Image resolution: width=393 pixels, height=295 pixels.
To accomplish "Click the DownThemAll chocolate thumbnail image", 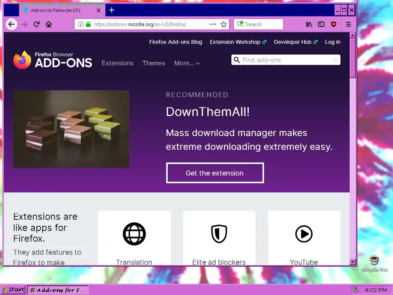I will point(71,129).
